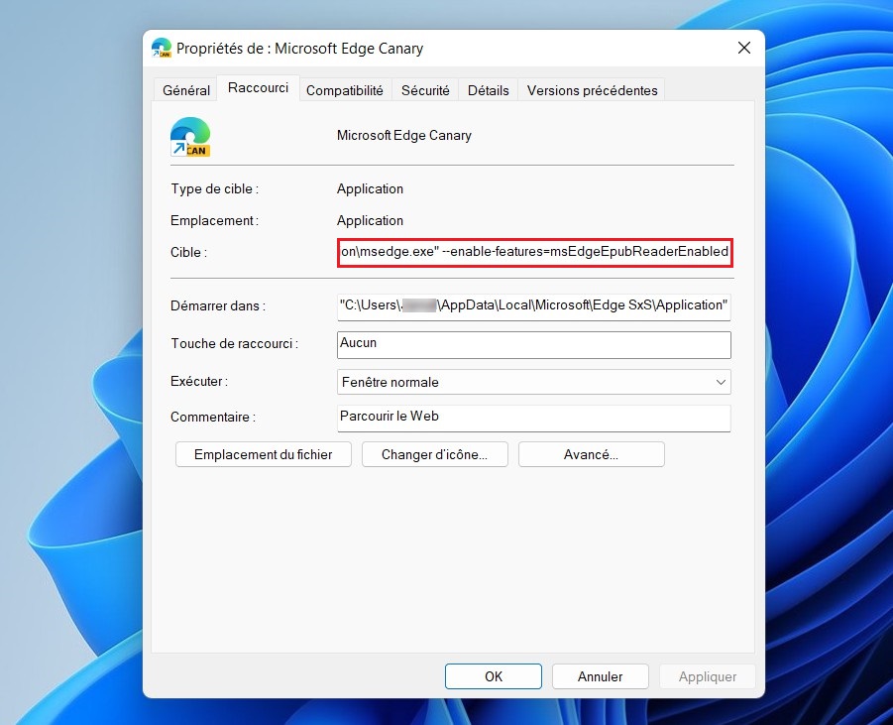
Task: Click the Cible target path field
Action: coord(534,253)
